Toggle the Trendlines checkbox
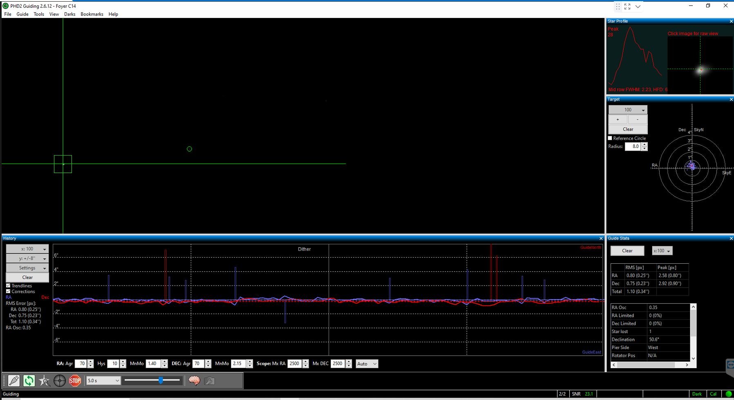The image size is (734, 400). click(8, 286)
